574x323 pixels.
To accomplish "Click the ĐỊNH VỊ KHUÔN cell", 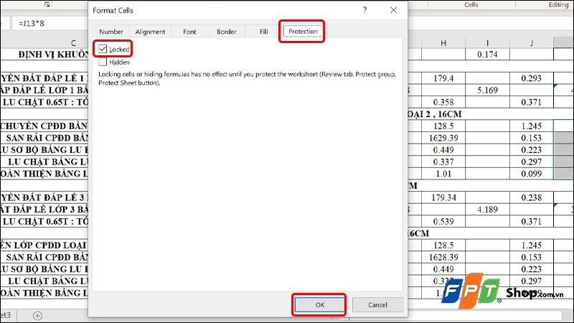I will point(44,55).
